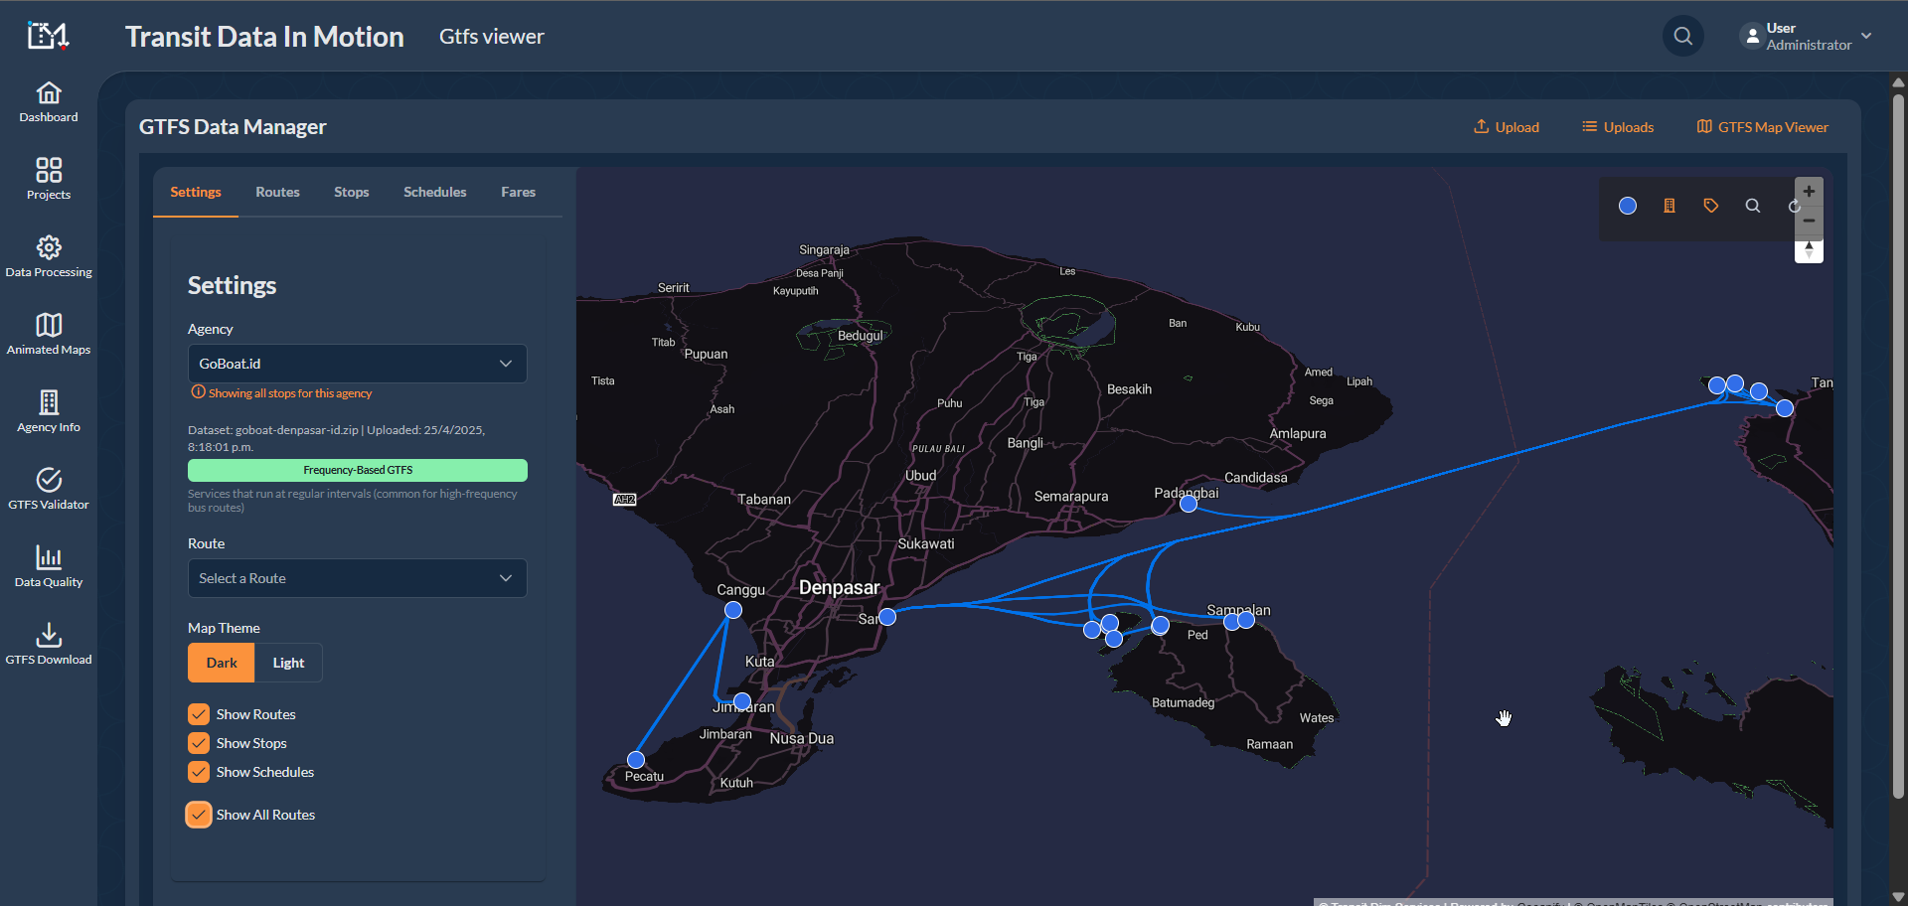Uncheck Show Routes
Image resolution: width=1908 pixels, height=906 pixels.
(x=198, y=713)
